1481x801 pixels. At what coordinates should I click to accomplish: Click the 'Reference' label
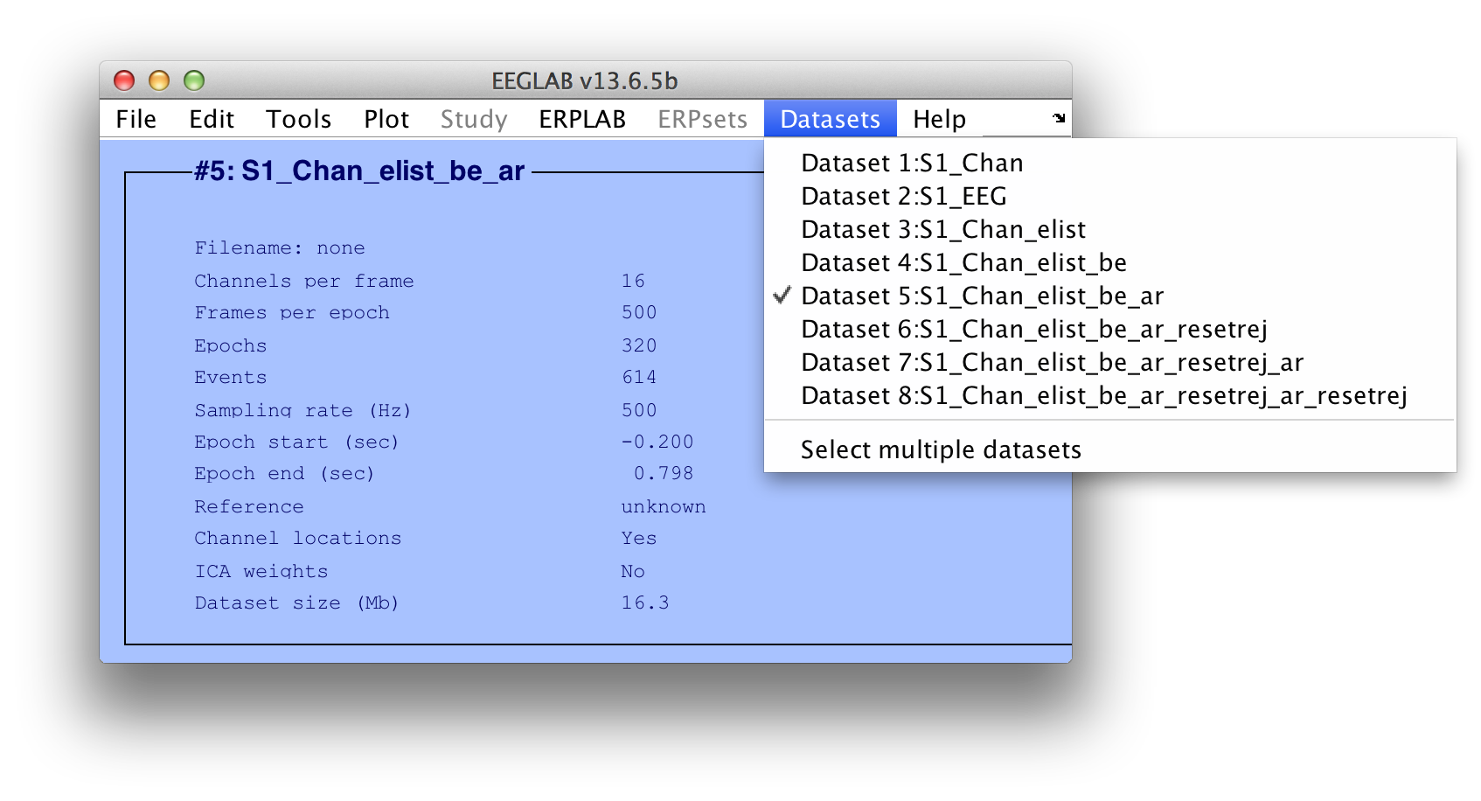[249, 507]
